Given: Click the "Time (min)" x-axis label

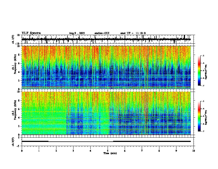Looking at the screenshot, I should click(x=110, y=153).
